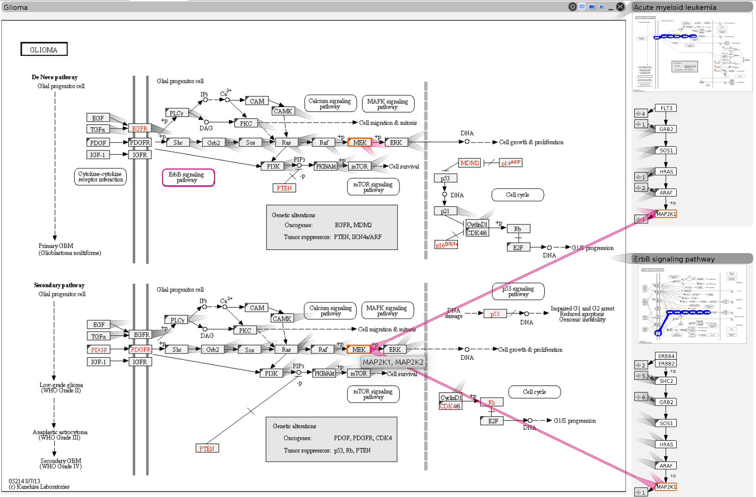Click the ERK node in De Novo pathway

coord(396,143)
